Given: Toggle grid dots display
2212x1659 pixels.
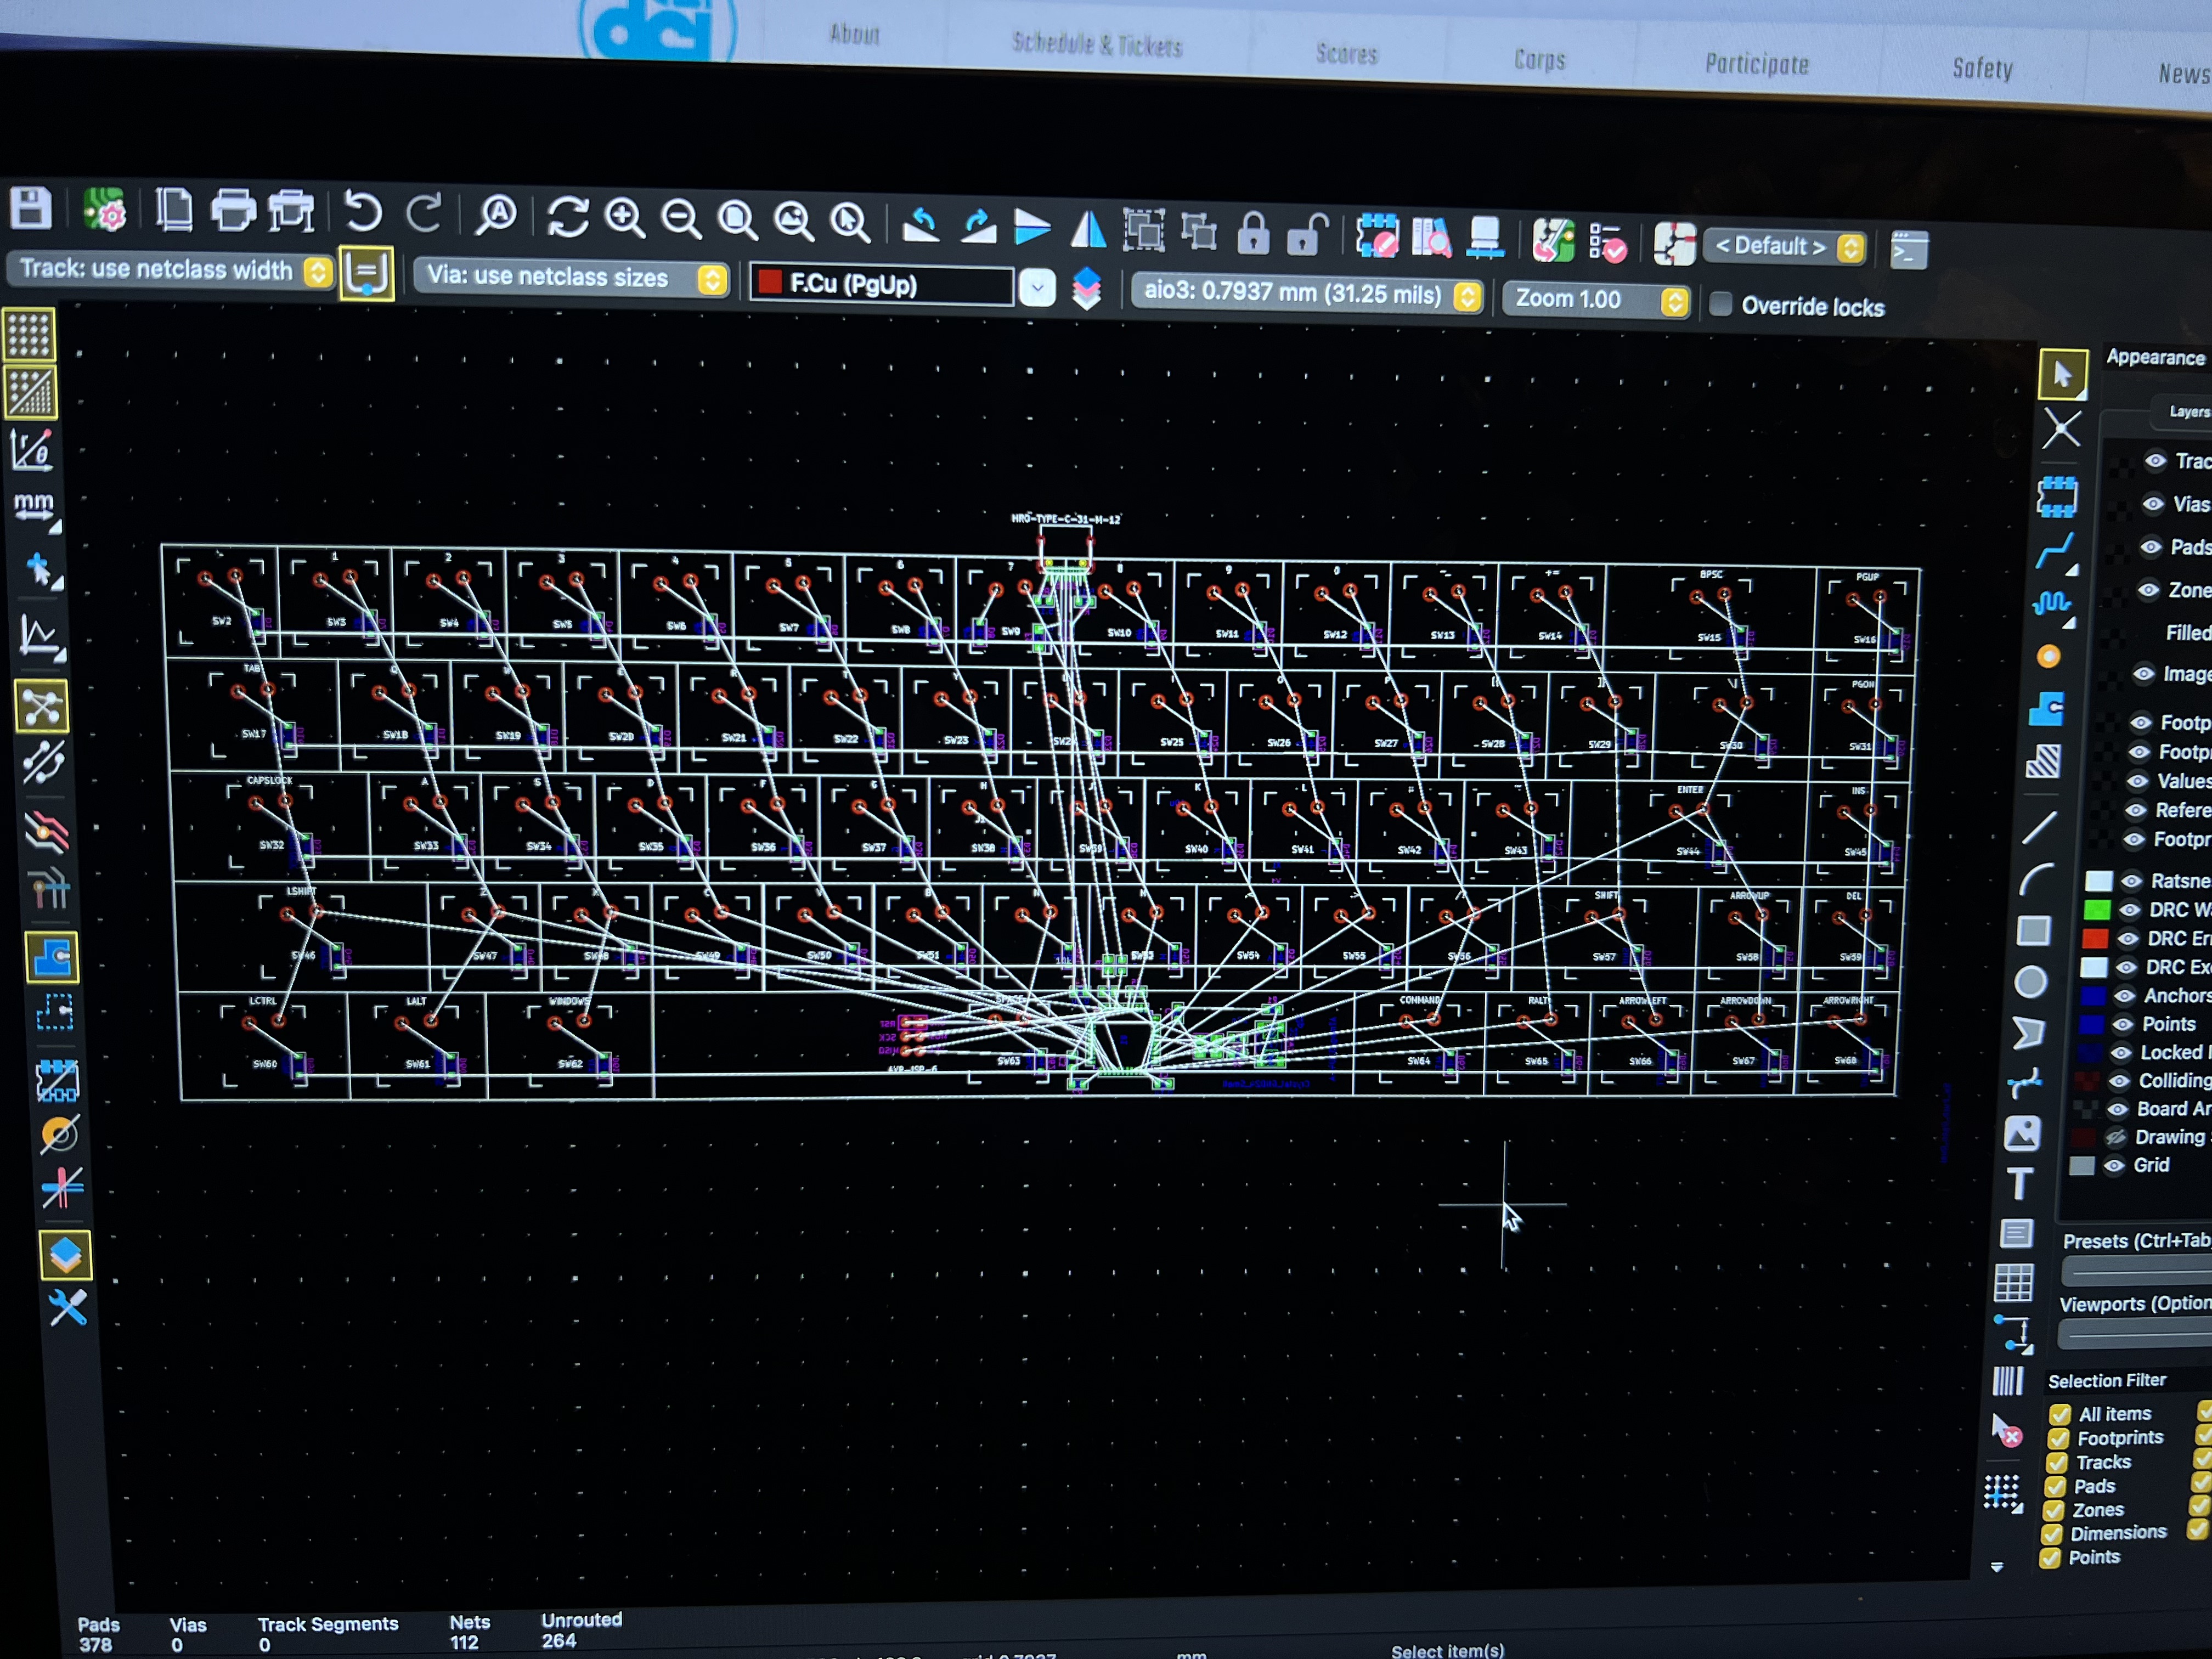Looking at the screenshot, I should (29, 334).
